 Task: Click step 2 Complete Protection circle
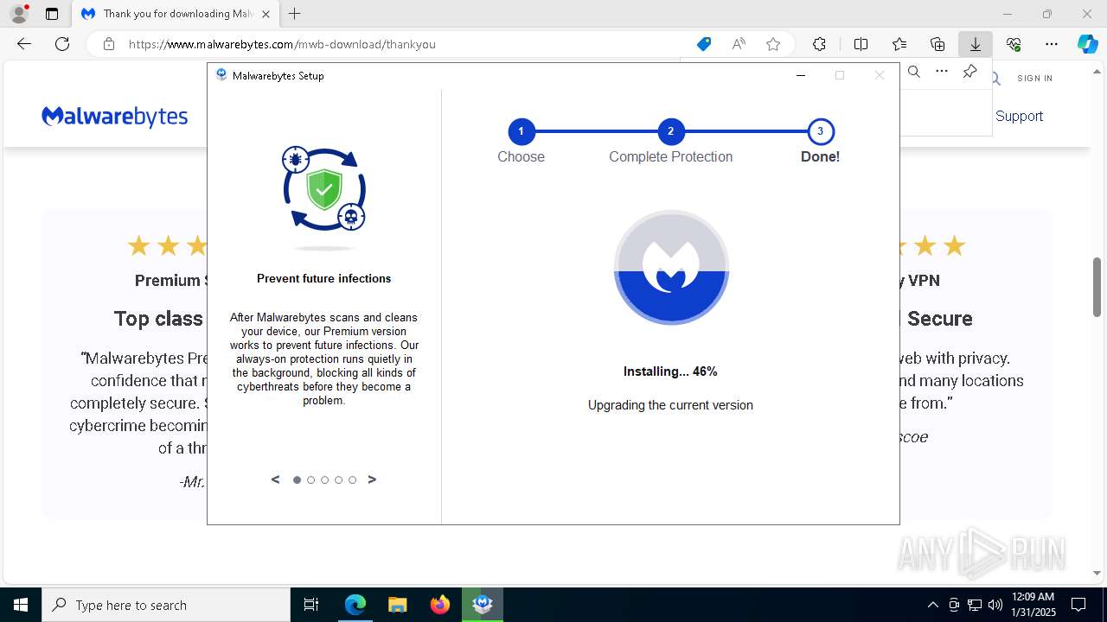pos(670,131)
